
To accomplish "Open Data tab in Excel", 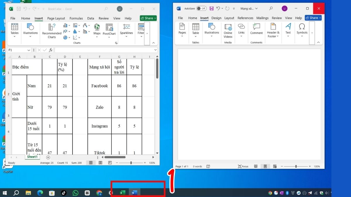I will (91, 18).
